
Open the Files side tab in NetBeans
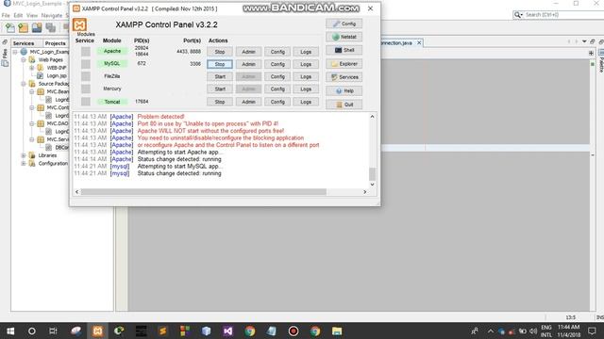pos(5,54)
